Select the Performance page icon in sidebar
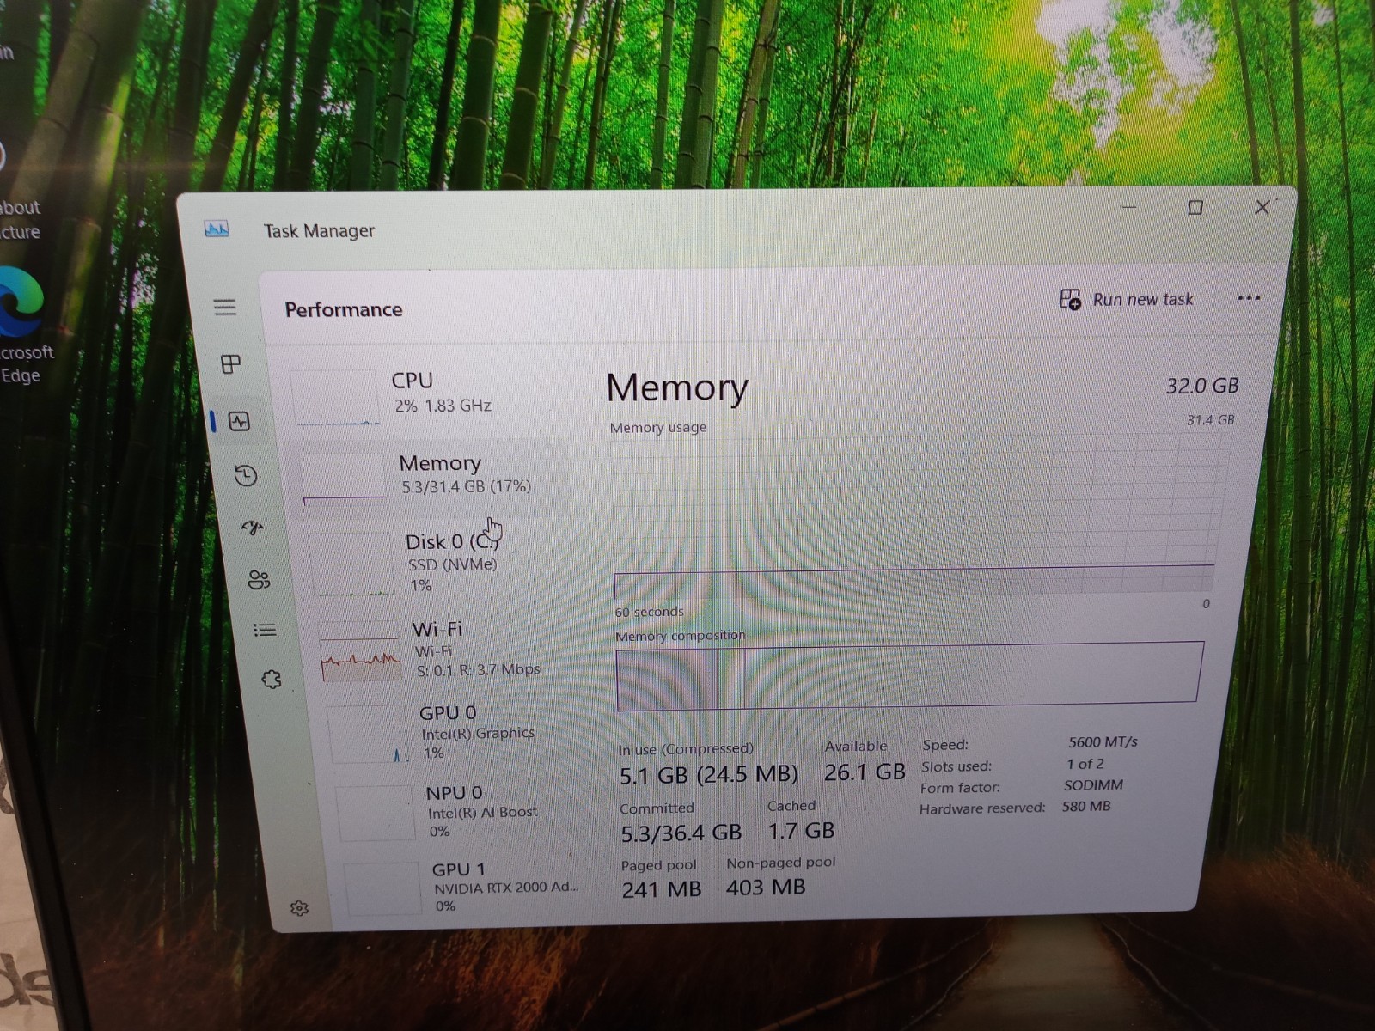Screen dimensions: 1375x1031 coord(239,421)
